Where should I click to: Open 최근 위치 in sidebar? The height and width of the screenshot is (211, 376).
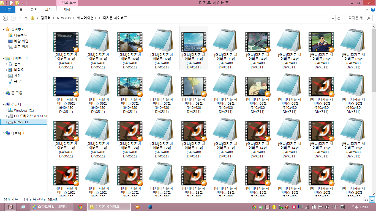[21, 47]
